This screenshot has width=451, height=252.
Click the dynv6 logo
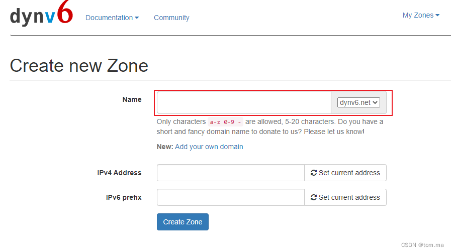[x=41, y=16]
